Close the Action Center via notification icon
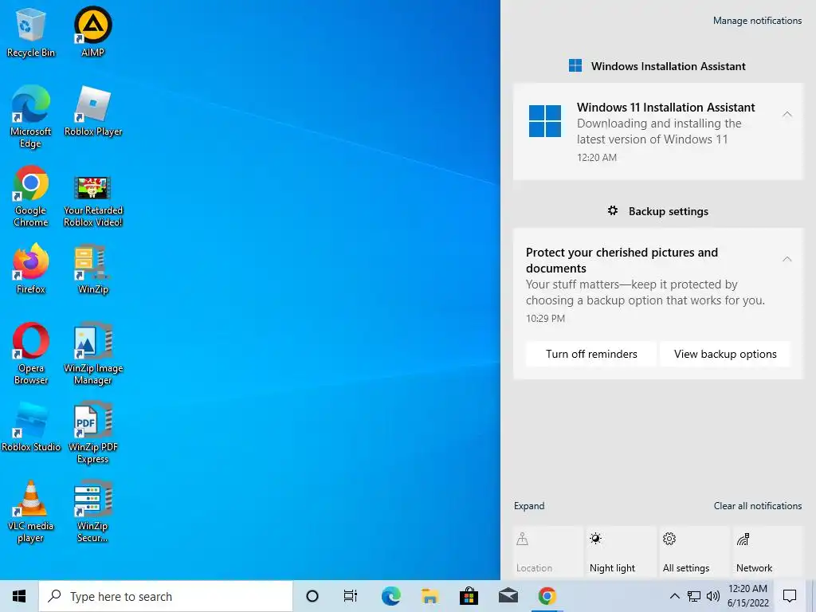Screen dimensions: 816x612 coord(790,596)
